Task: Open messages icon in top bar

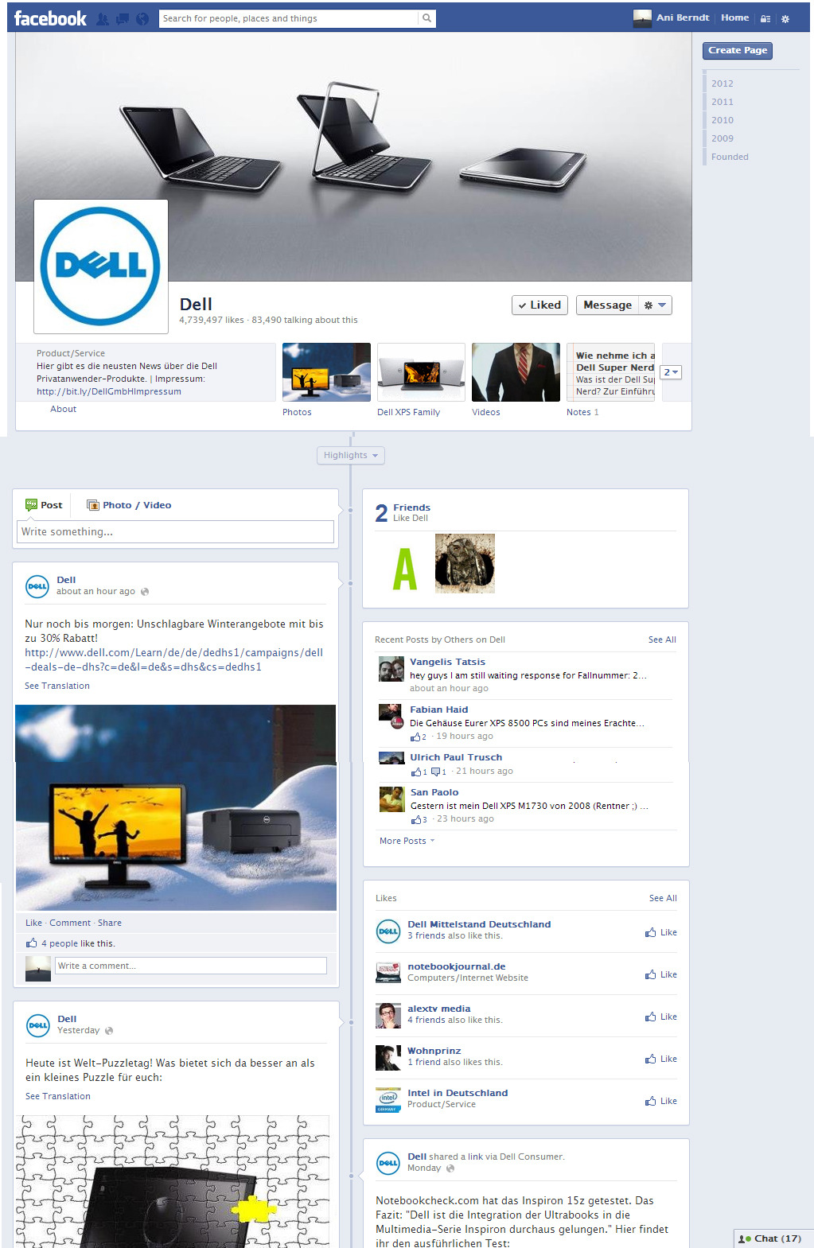Action: coord(123,19)
